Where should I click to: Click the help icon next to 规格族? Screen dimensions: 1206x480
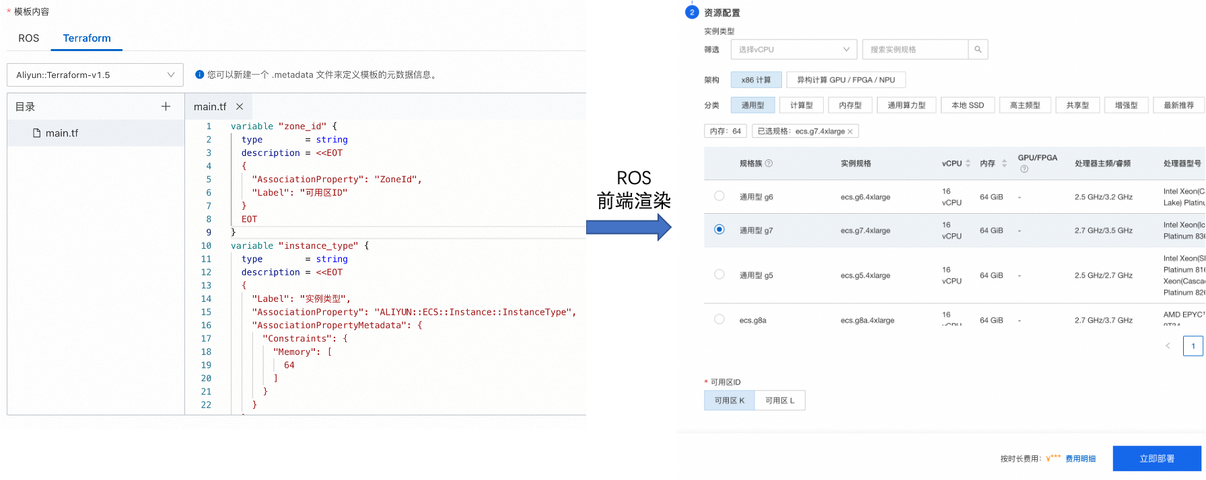[769, 163]
